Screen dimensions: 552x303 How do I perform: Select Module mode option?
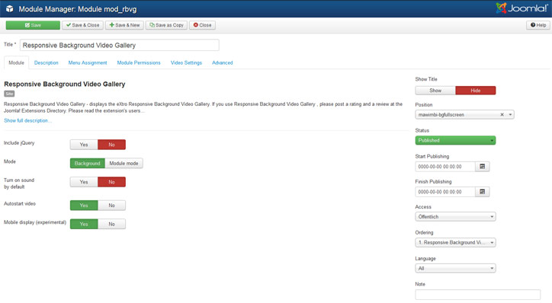click(124, 164)
